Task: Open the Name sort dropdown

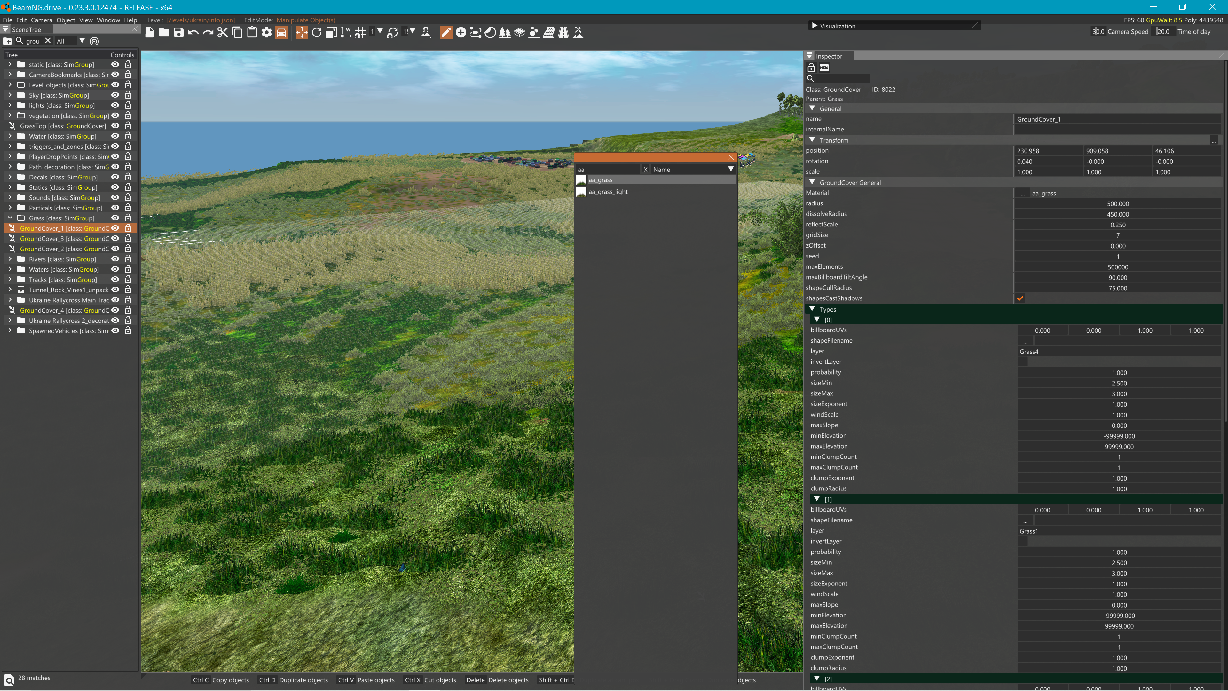Action: [730, 169]
